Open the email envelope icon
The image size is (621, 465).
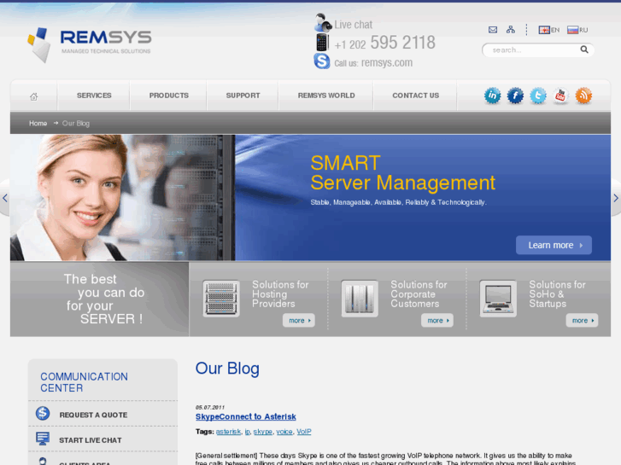(493, 30)
